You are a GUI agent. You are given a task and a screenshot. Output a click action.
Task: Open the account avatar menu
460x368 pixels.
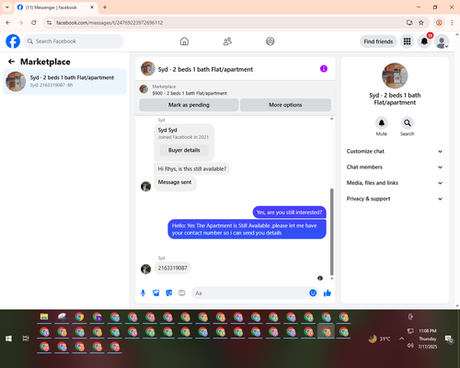(x=442, y=41)
